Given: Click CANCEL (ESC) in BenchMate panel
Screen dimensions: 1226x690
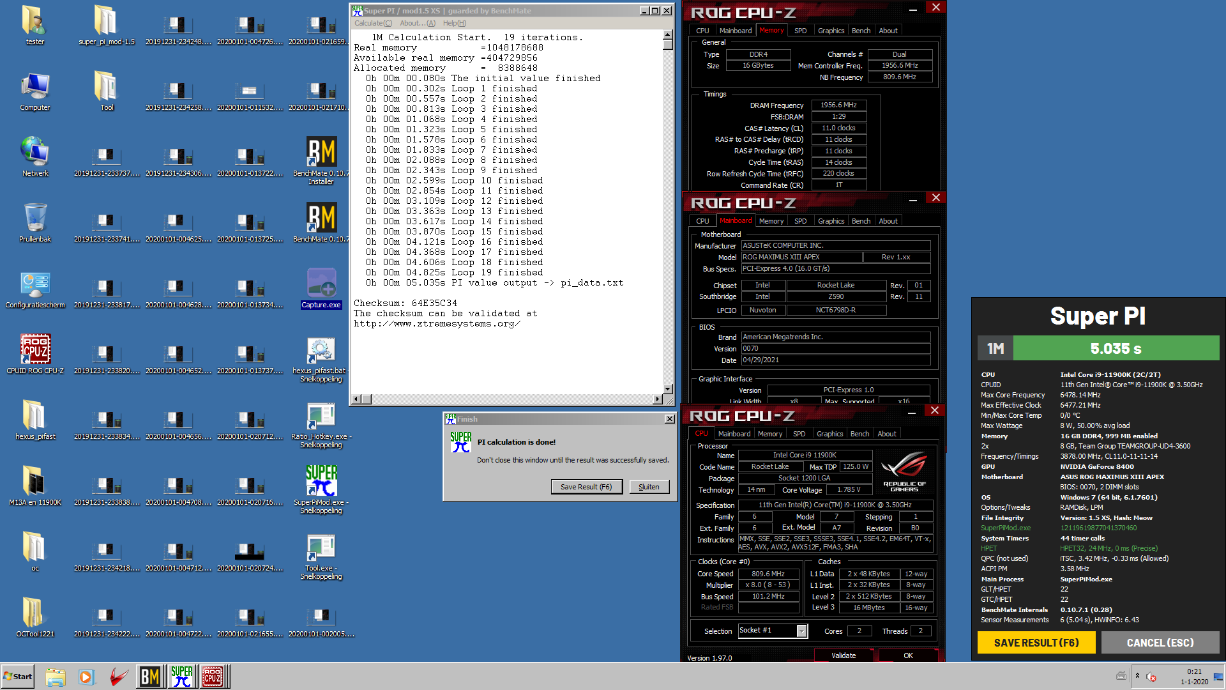Looking at the screenshot, I should coord(1160,643).
